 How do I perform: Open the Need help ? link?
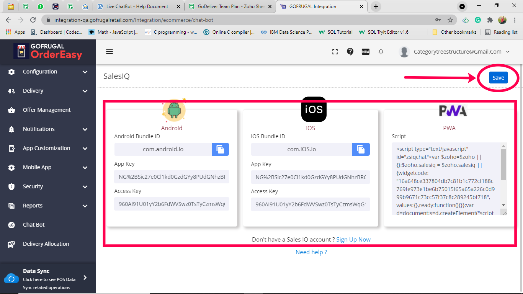click(311, 252)
